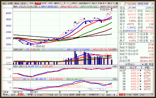The height and width of the screenshot is (98, 156).
Task: Open the AMOUNT indicator dropdown
Action: [19, 50]
